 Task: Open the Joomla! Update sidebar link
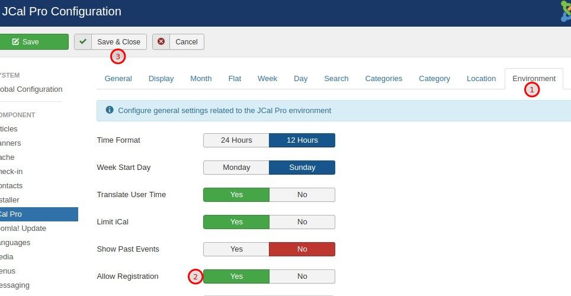(x=23, y=229)
